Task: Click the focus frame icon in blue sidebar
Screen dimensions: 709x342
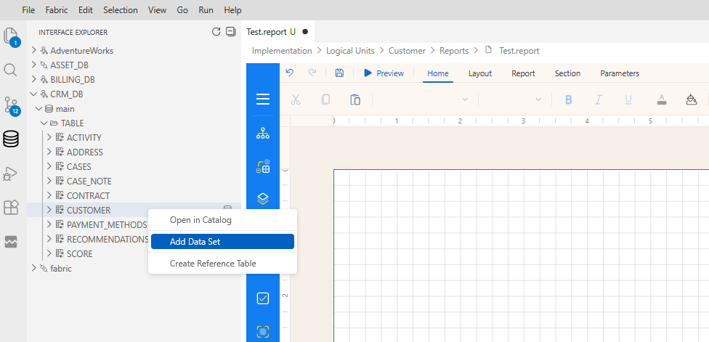Action: [x=263, y=332]
